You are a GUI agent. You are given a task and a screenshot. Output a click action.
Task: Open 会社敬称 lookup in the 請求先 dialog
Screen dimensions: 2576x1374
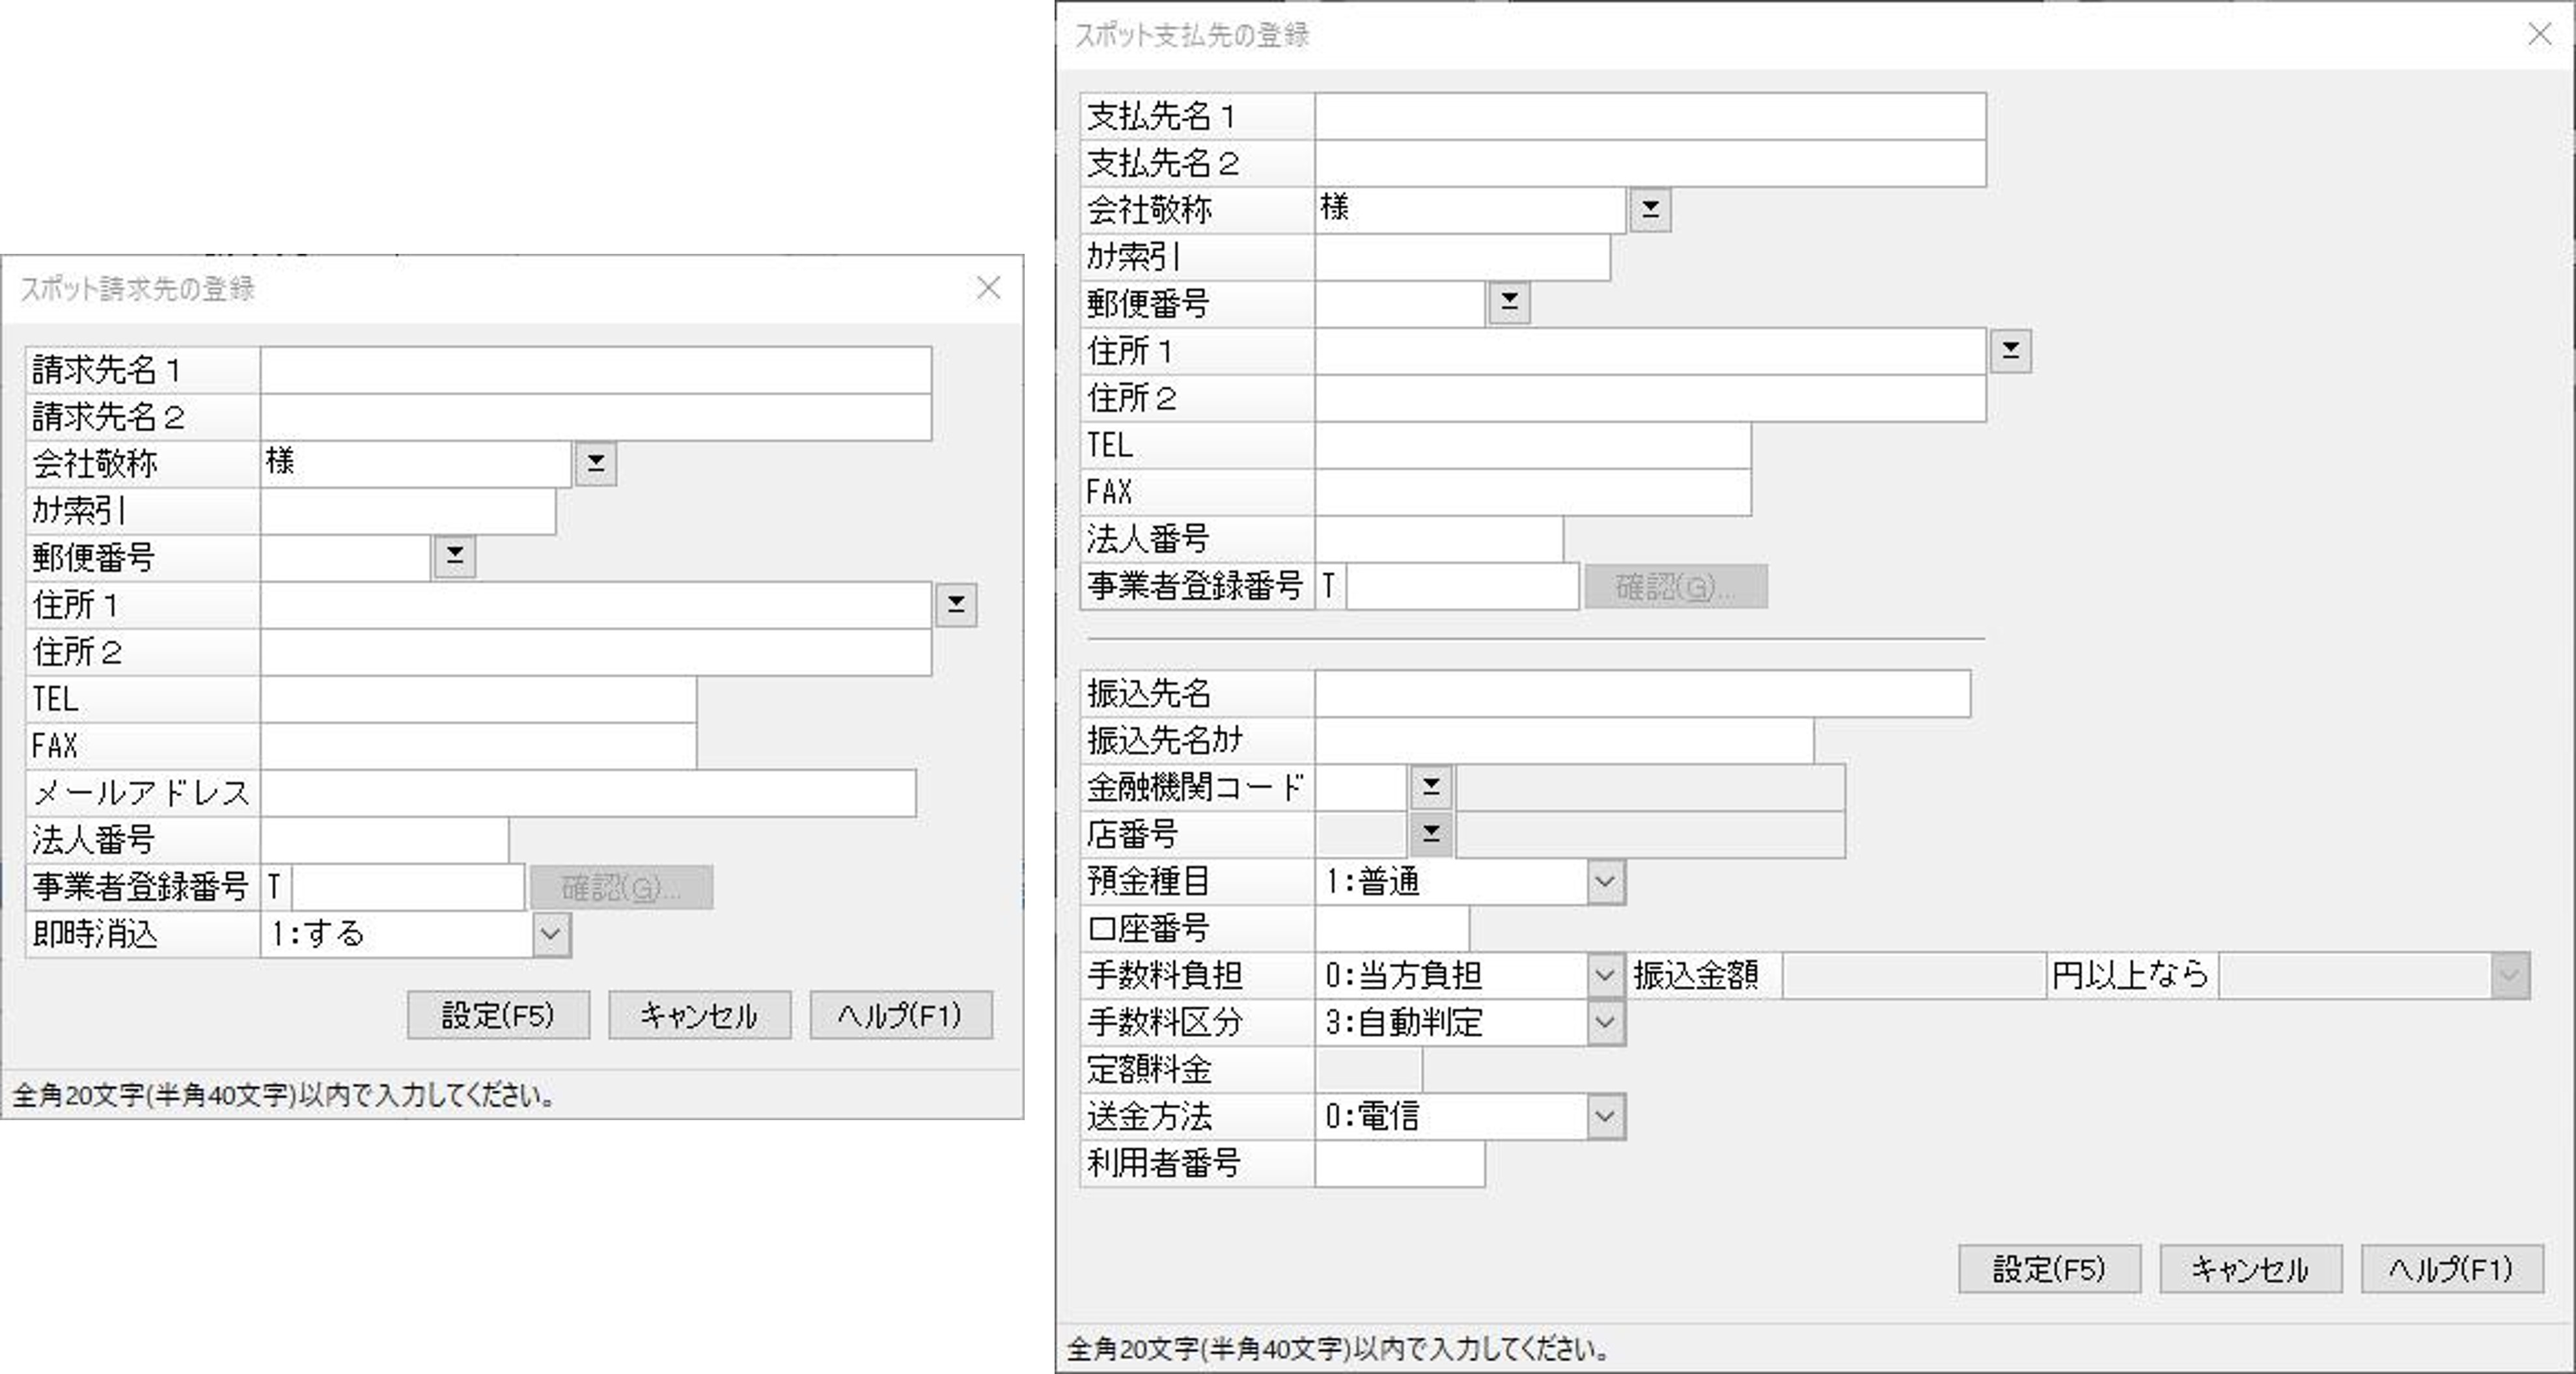point(595,464)
